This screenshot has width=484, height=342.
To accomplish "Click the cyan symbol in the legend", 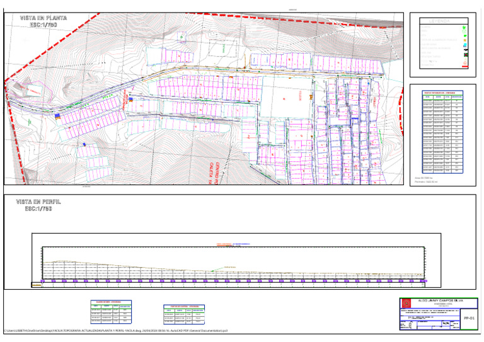I will pyautogui.click(x=465, y=45).
